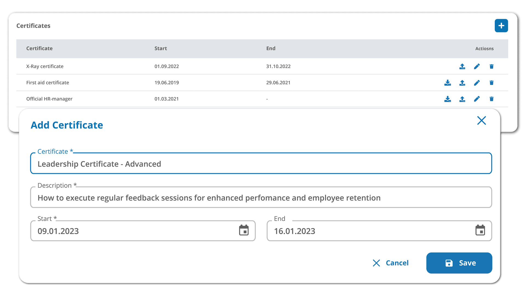Click the Add Certificate dialog title

[x=67, y=125]
